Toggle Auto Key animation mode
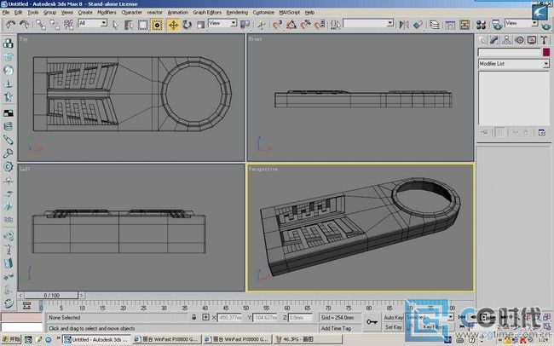 point(393,317)
